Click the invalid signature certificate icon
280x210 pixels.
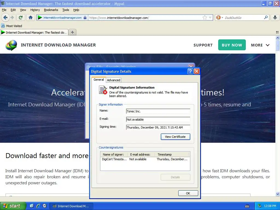103,90
